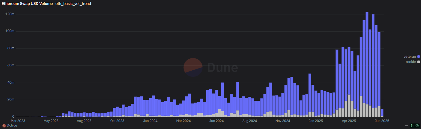Click the 5h data freshness badge
Screen dimensions: 421x129
tap(412, 126)
